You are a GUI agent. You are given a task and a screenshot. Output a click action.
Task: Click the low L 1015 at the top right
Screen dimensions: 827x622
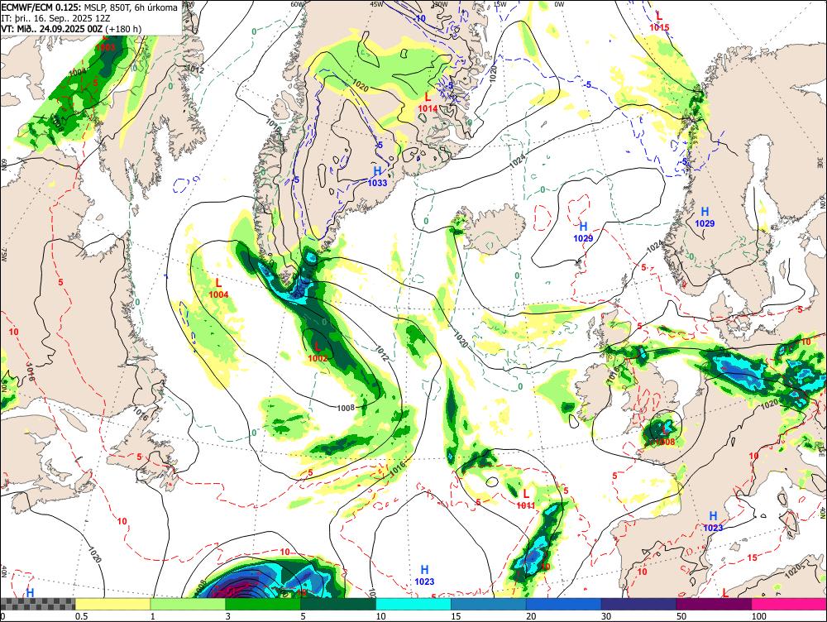point(659,22)
